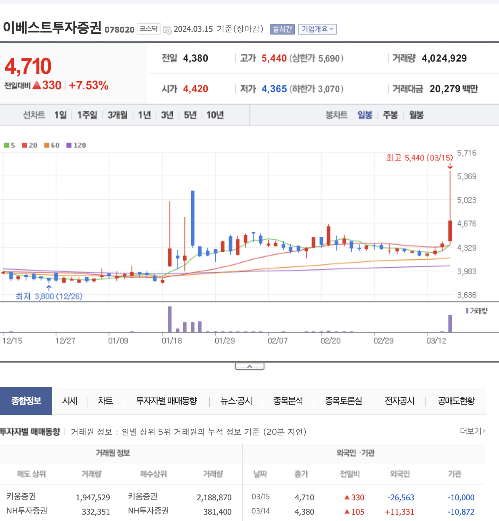
Task: Click the 코스닥 badge
Action: (149, 29)
